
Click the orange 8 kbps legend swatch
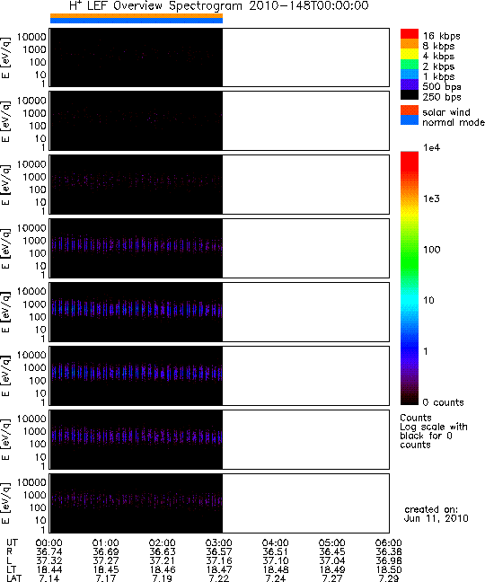(410, 44)
